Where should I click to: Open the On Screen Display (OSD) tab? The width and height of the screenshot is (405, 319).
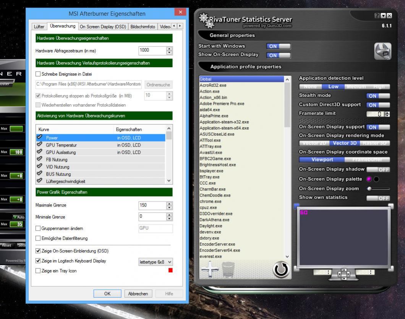103,27
